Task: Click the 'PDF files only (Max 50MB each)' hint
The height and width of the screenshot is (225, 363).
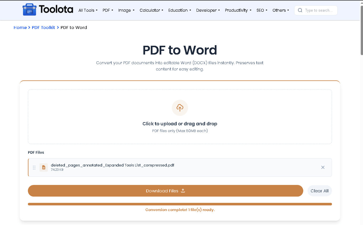Action: [180, 131]
